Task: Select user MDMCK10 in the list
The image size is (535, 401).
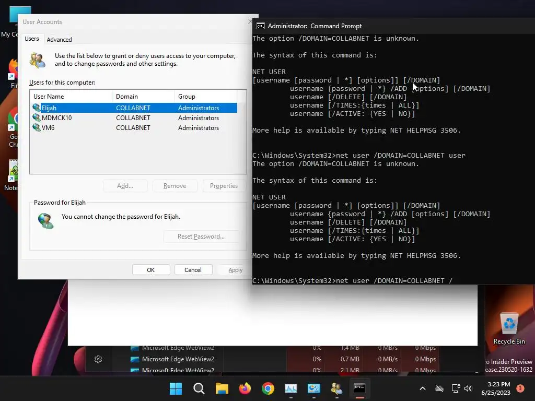Action: coord(134,117)
